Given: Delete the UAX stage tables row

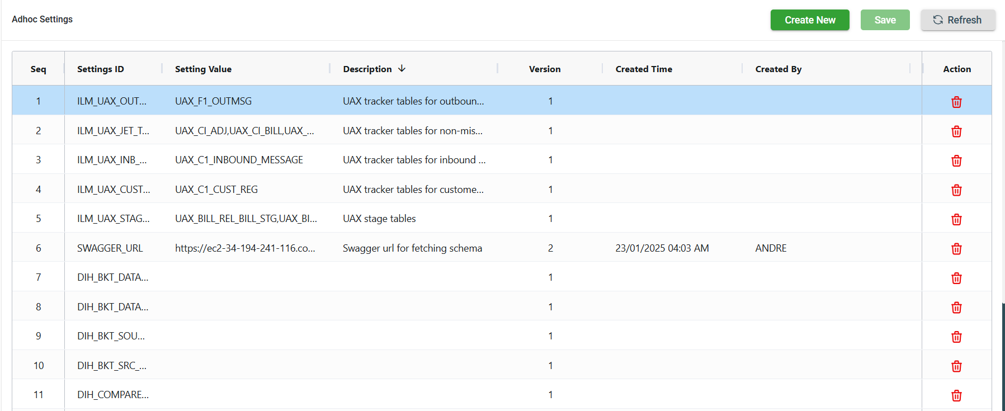Looking at the screenshot, I should [x=956, y=219].
